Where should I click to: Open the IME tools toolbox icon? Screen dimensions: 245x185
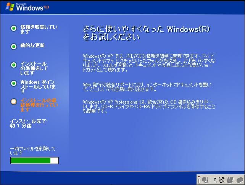(239, 179)
